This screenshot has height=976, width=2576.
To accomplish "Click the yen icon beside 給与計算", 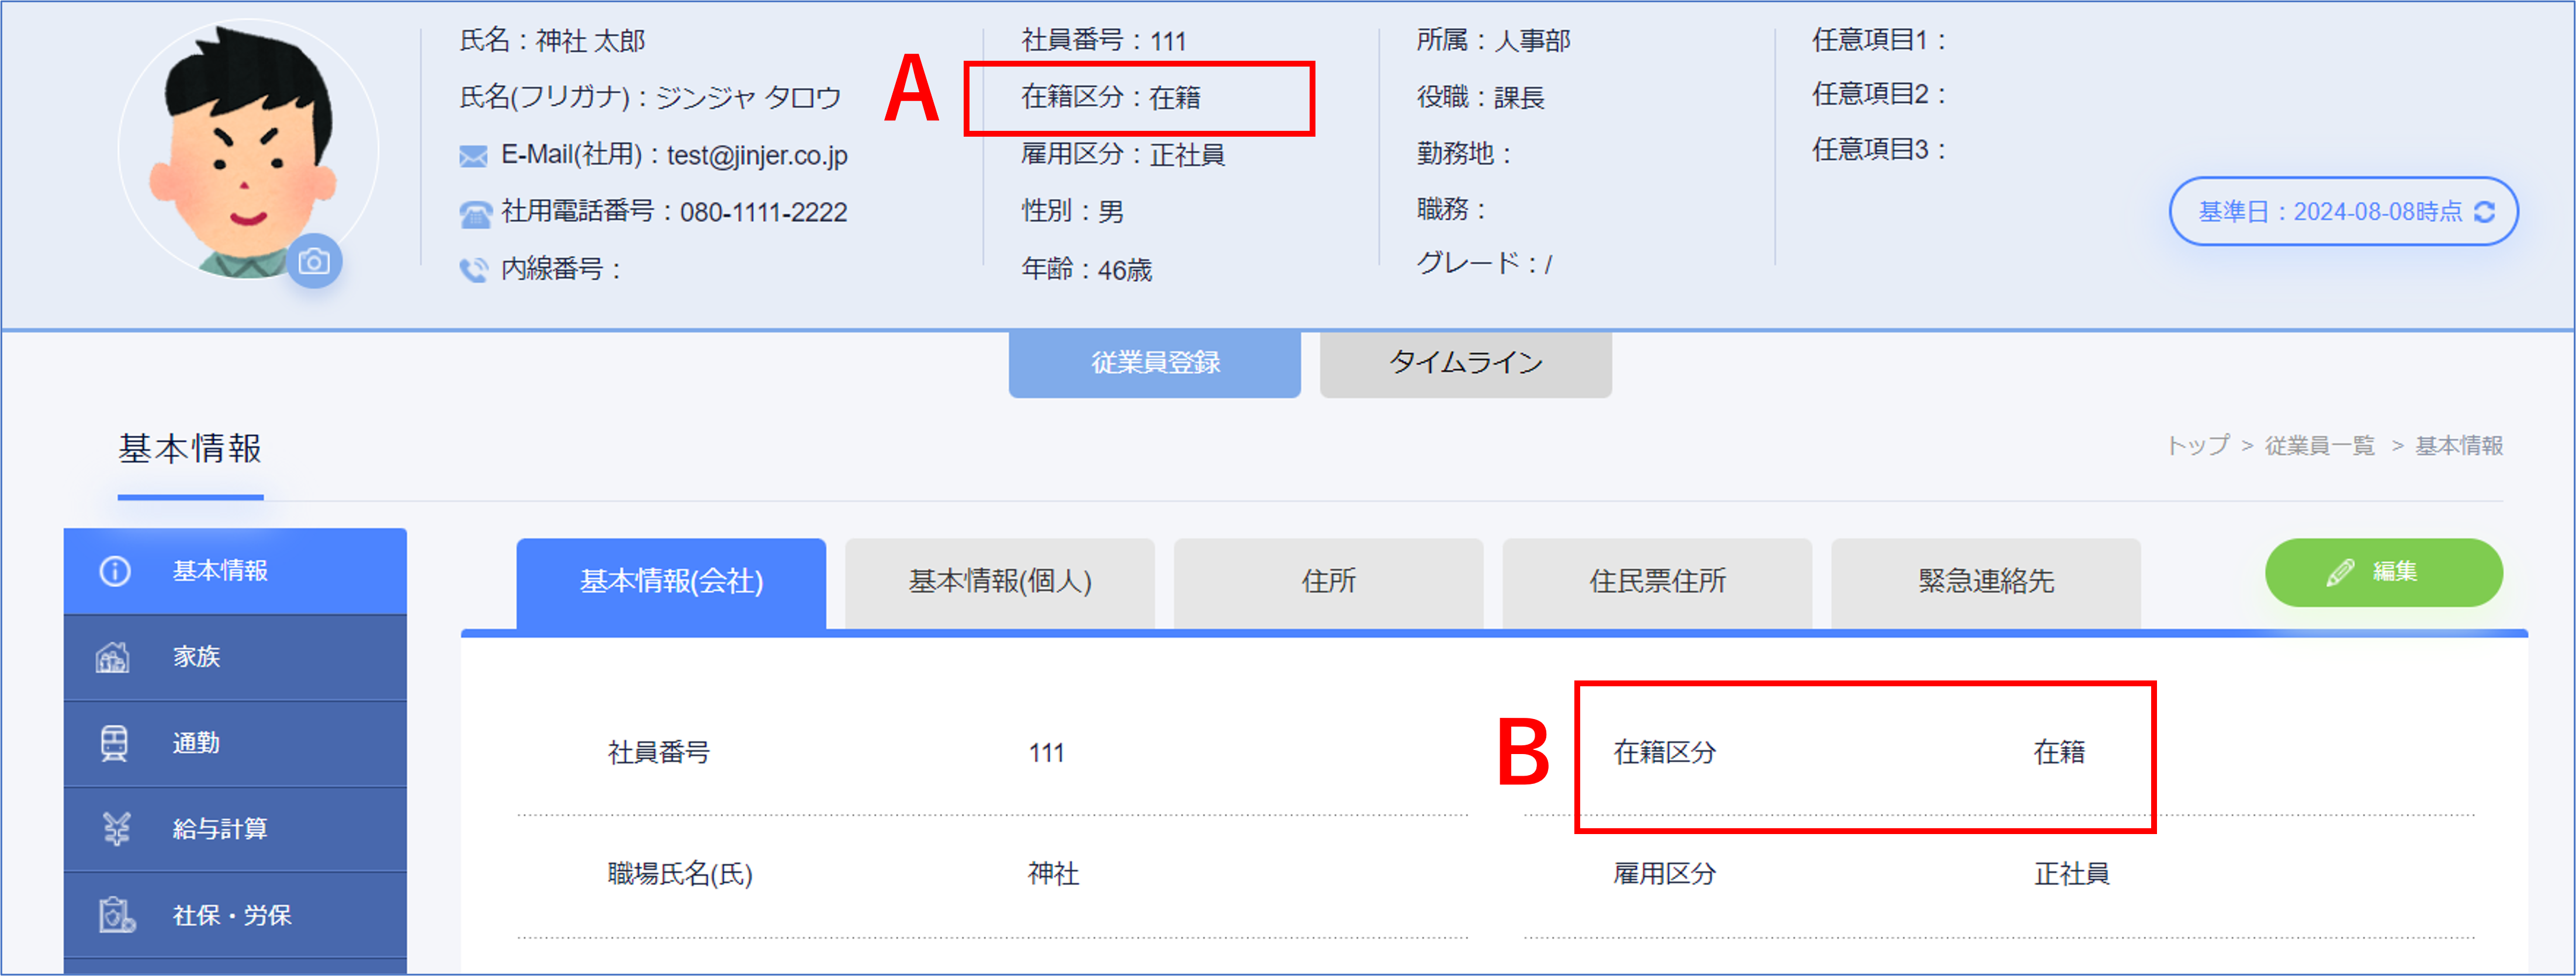I will [x=117, y=829].
